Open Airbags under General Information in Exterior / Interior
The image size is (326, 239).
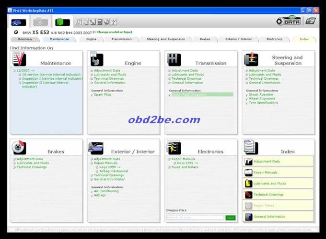pyautogui.click(x=100, y=195)
